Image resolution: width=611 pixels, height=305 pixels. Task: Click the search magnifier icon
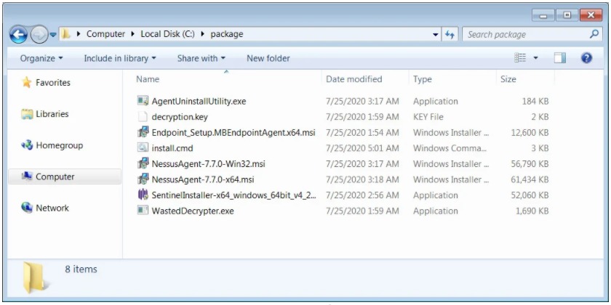tap(594, 34)
